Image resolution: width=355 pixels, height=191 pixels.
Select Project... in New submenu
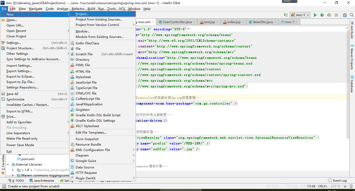[x=102, y=14]
